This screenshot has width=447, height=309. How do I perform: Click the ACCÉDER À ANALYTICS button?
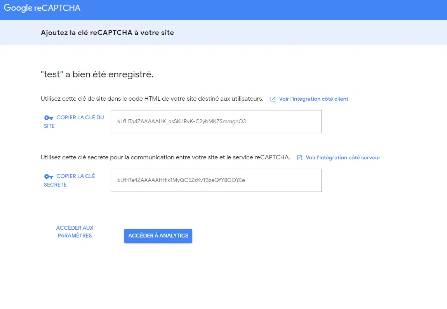158,236
